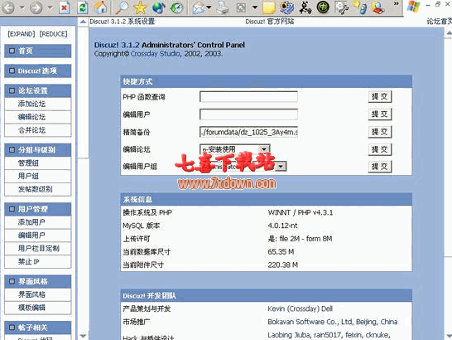The image size is (452, 340).
Task: Click the [EXPAND] link in sidebar
Action: tap(22, 34)
